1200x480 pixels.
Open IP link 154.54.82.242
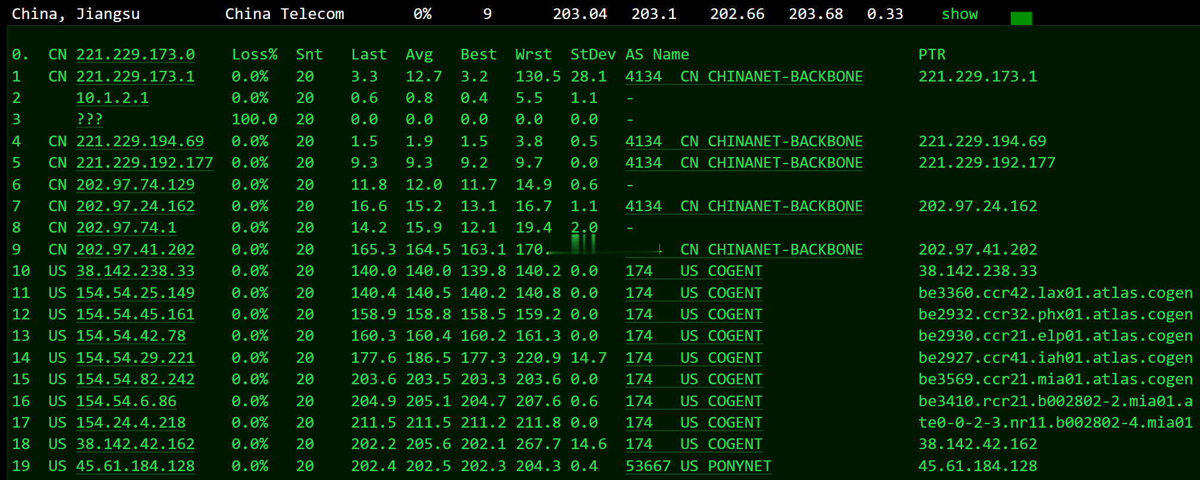click(x=136, y=379)
